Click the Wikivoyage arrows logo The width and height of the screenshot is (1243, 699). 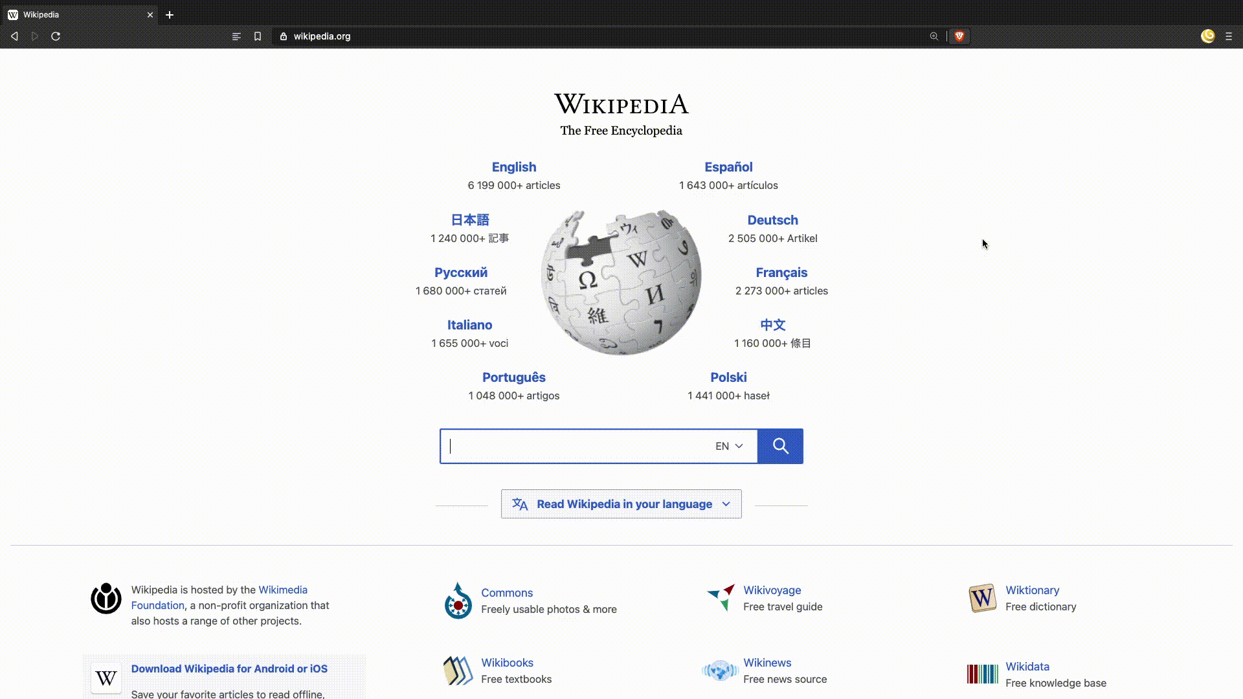(721, 597)
